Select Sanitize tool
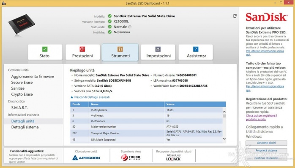The width and height of the screenshot is (295, 168). [x=18, y=88]
